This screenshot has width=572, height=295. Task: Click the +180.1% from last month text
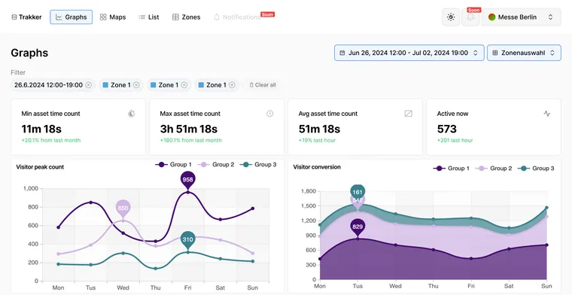[190, 141]
